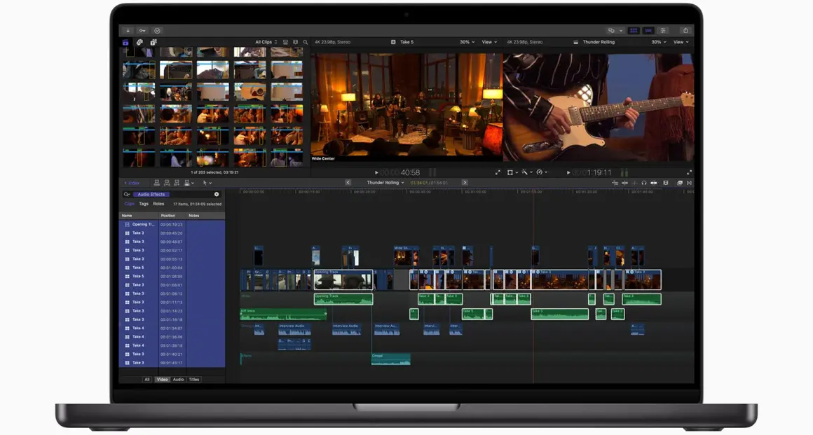
Task: Click the browser search magnifier icon
Action: tap(305, 42)
